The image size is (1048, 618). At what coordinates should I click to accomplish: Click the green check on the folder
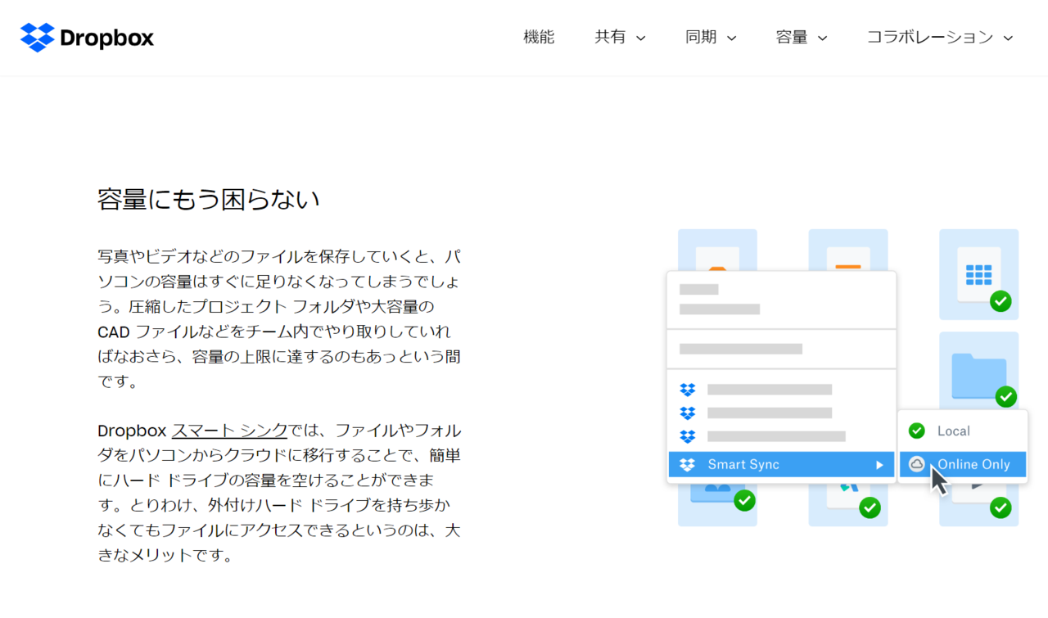[1005, 397]
